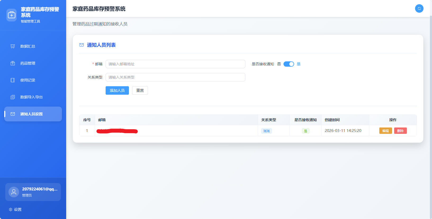Click the 创建时间 column header
The width and height of the screenshot is (432, 219).
click(x=345, y=120)
